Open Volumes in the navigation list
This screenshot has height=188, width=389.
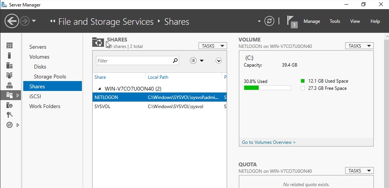pos(39,57)
